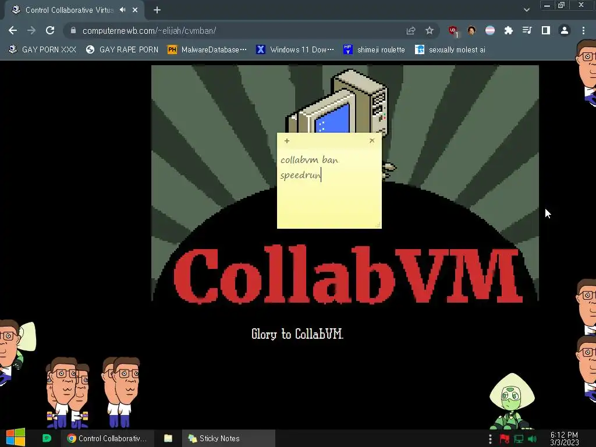Open the avatar face extension icon
The height and width of the screenshot is (447, 596).
point(471,30)
